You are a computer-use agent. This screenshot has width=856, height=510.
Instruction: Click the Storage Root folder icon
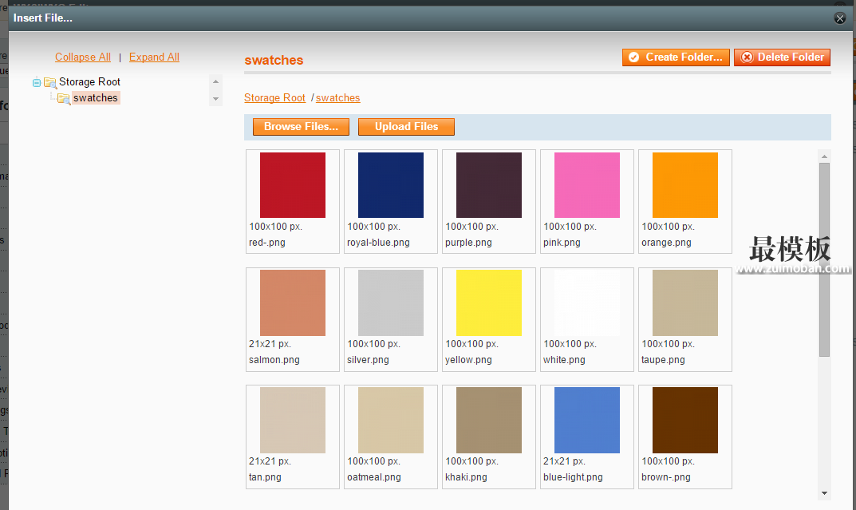click(50, 82)
